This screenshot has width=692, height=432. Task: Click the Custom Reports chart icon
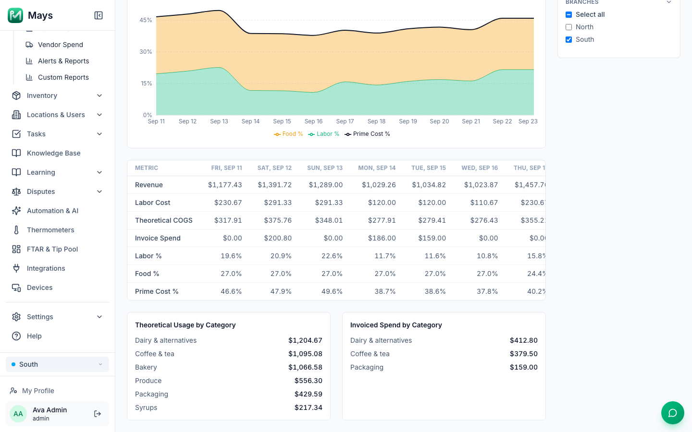(29, 77)
